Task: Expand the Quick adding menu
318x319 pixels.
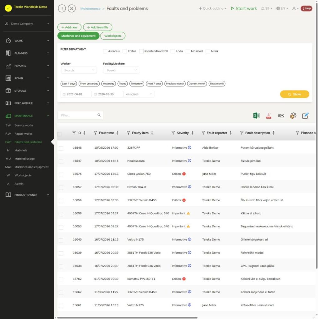Action: click(x=213, y=8)
